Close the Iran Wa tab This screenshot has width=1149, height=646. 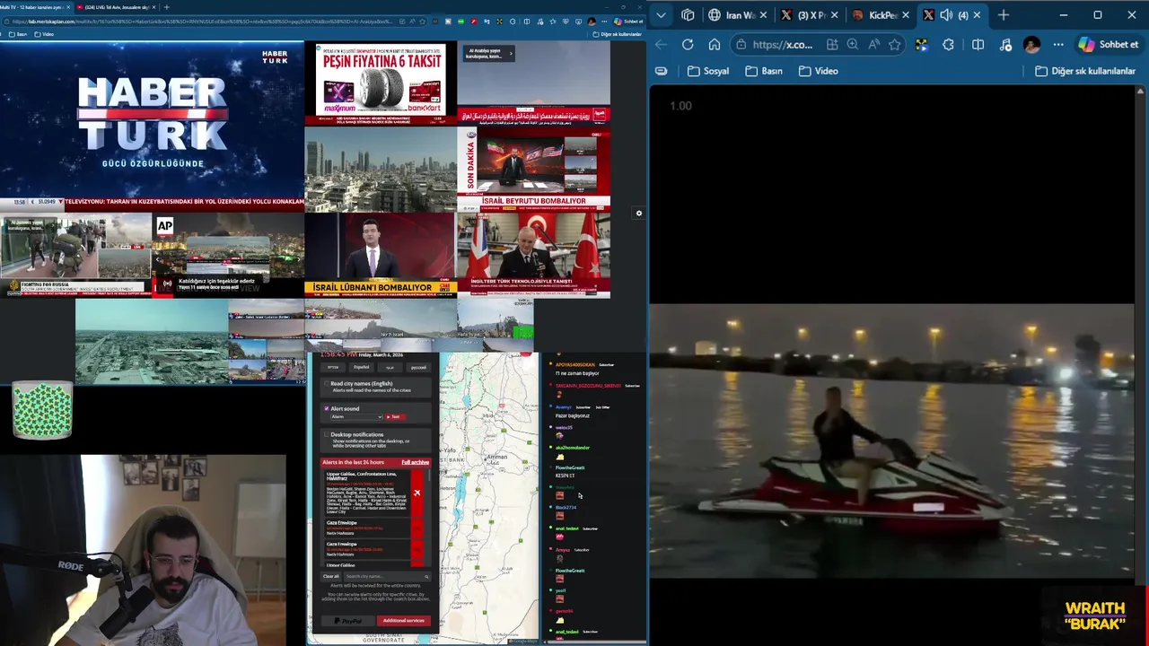click(x=762, y=14)
